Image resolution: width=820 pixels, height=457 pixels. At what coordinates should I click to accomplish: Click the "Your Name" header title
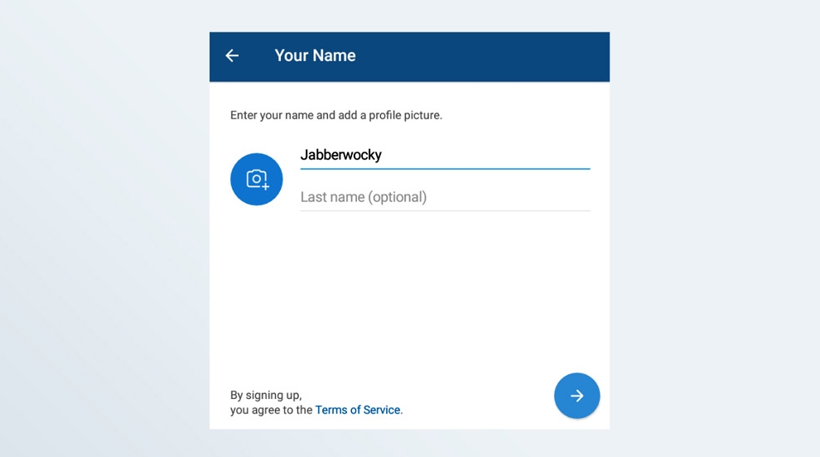click(315, 55)
